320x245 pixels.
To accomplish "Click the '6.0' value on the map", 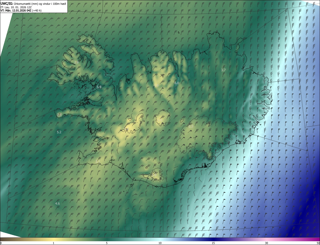I will point(177,83).
